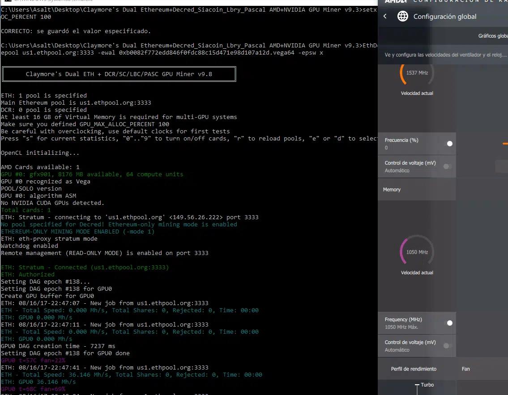
Task: Click the line "Watchdog enabled"
Action: [x=30, y=246]
